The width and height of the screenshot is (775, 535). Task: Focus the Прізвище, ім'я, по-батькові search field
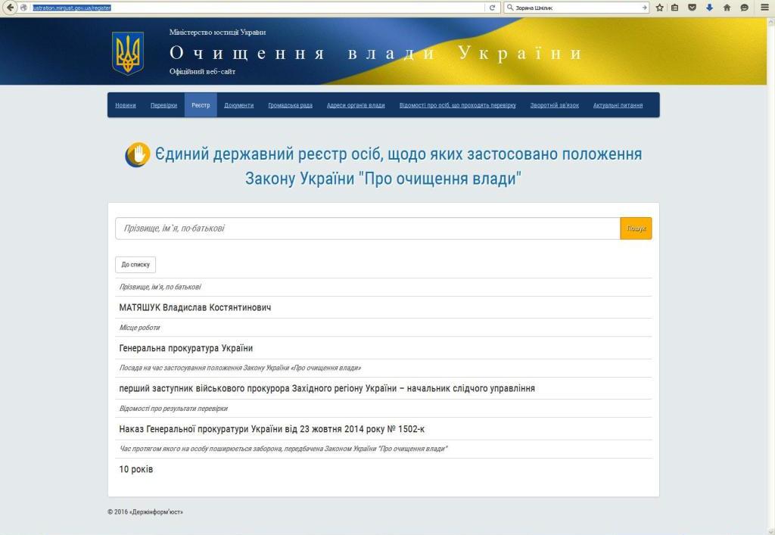tap(367, 229)
